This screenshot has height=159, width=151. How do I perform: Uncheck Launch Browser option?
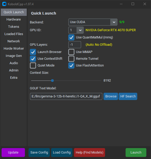[x=33, y=52]
